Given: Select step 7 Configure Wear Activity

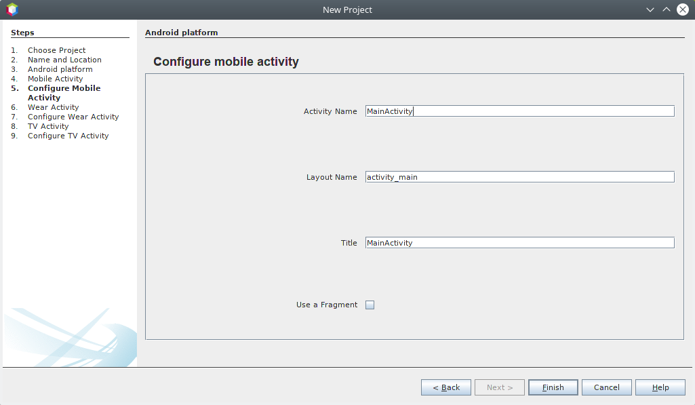Looking at the screenshot, I should click(73, 117).
